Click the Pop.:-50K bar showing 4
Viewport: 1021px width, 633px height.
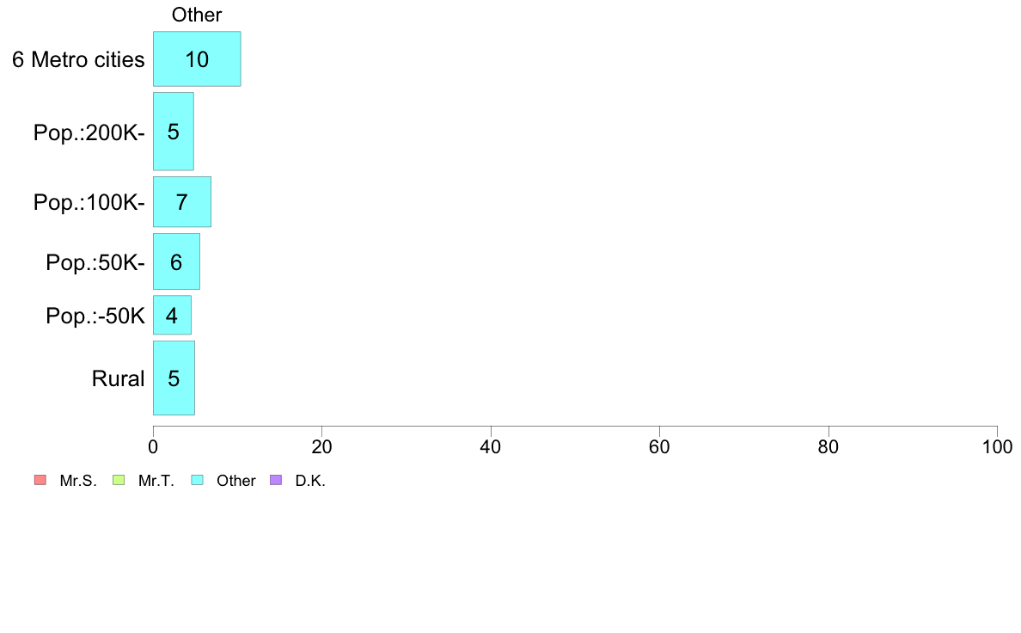click(172, 316)
